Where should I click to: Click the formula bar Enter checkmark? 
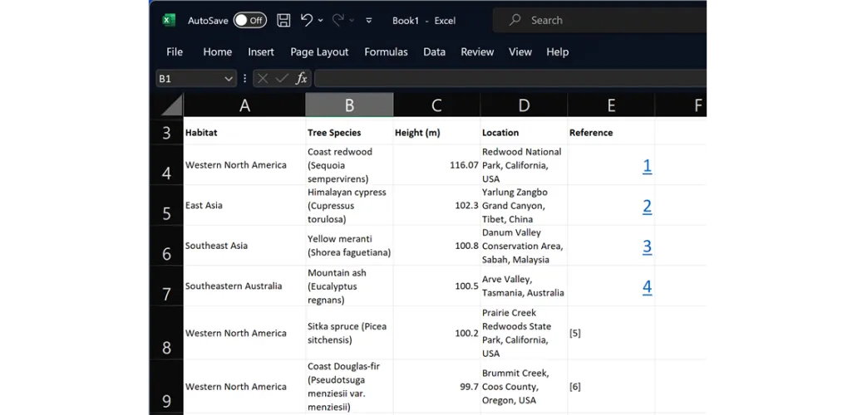(282, 78)
